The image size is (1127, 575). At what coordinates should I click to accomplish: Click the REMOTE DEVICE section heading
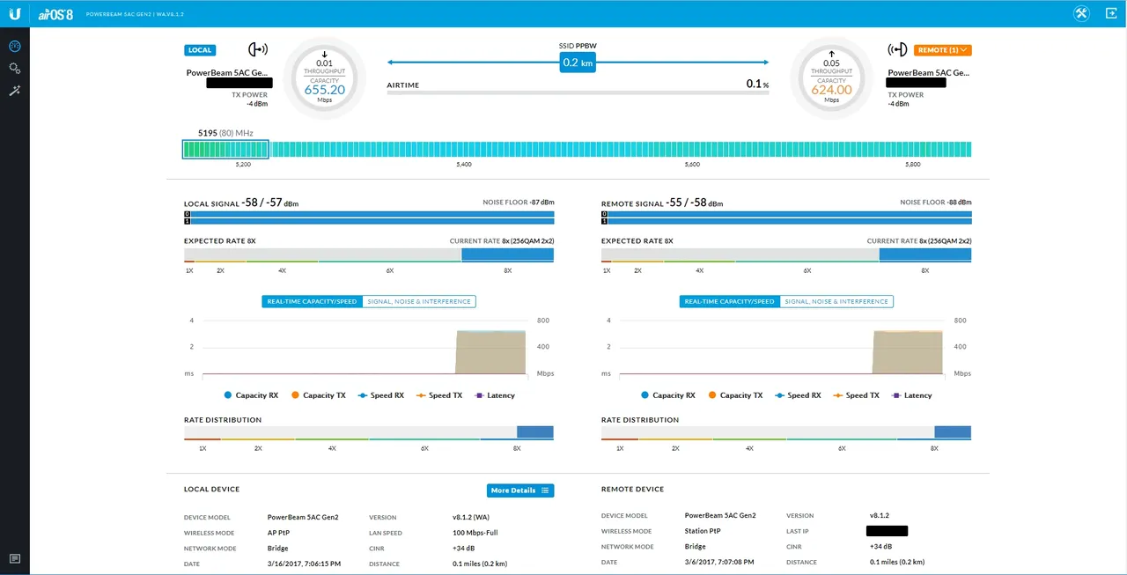tap(632, 489)
